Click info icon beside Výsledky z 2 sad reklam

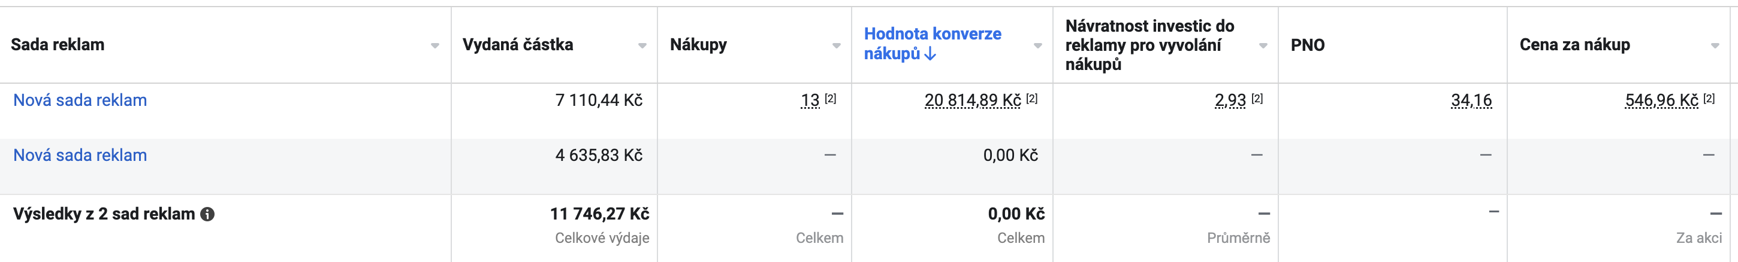click(x=208, y=214)
